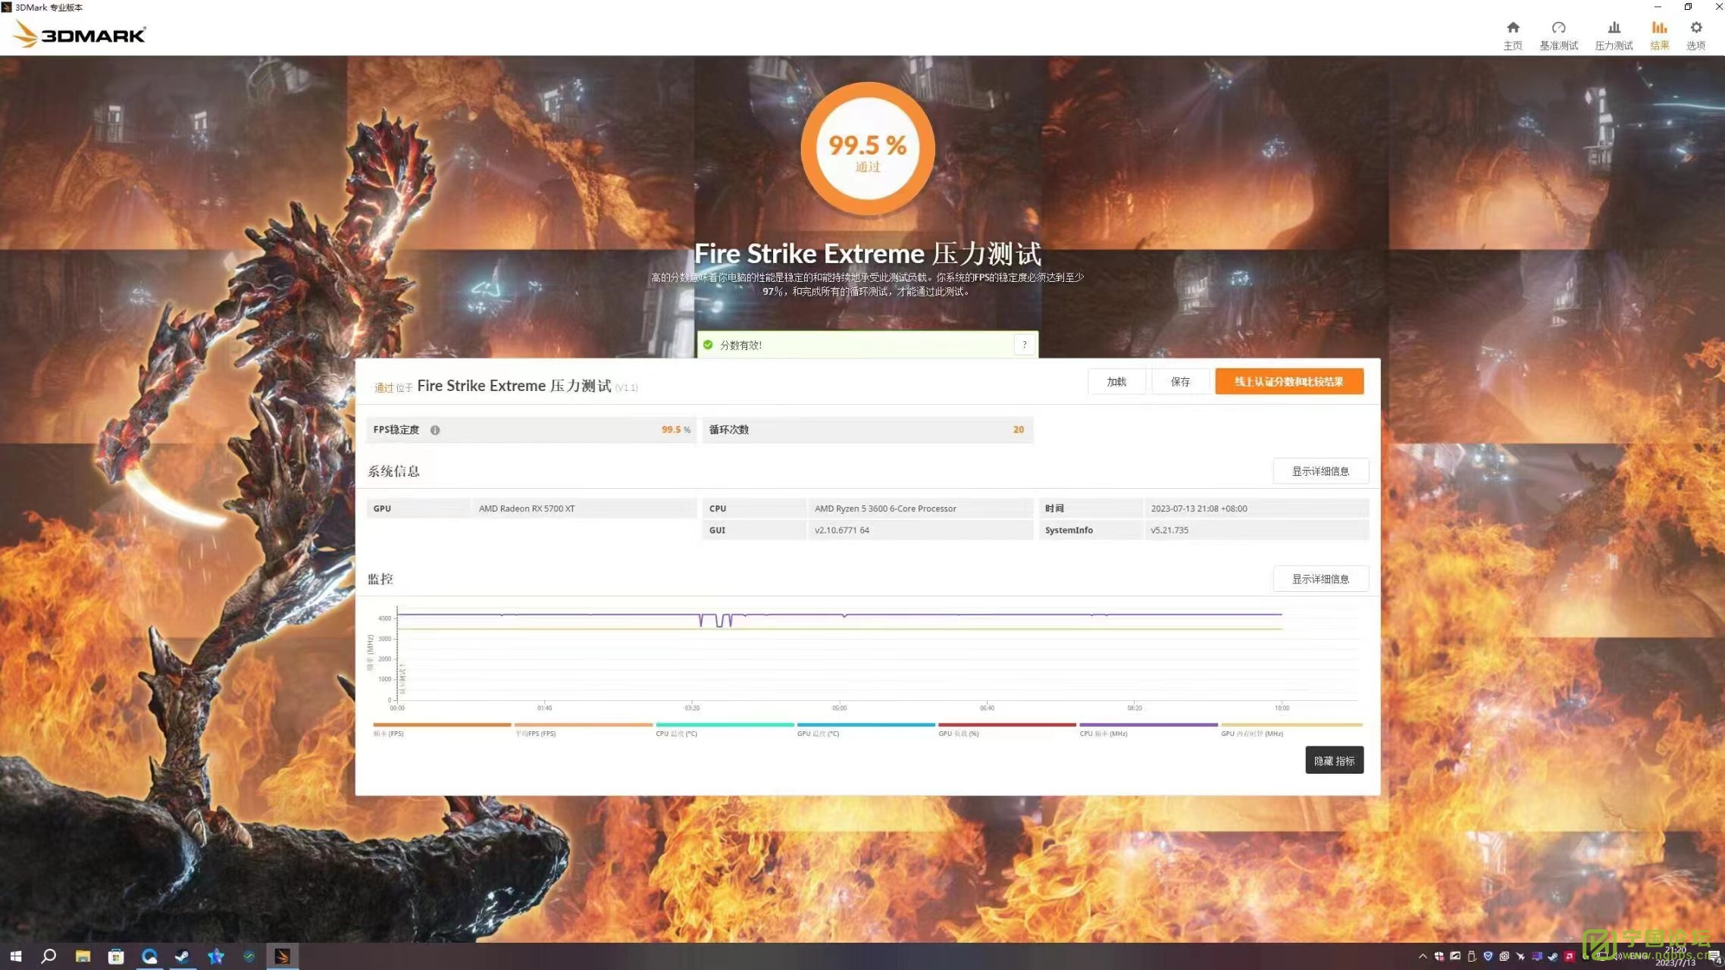Viewport: 1725px width, 970px height.
Task: Click Windows Security shield tray icon
Action: click(1439, 956)
